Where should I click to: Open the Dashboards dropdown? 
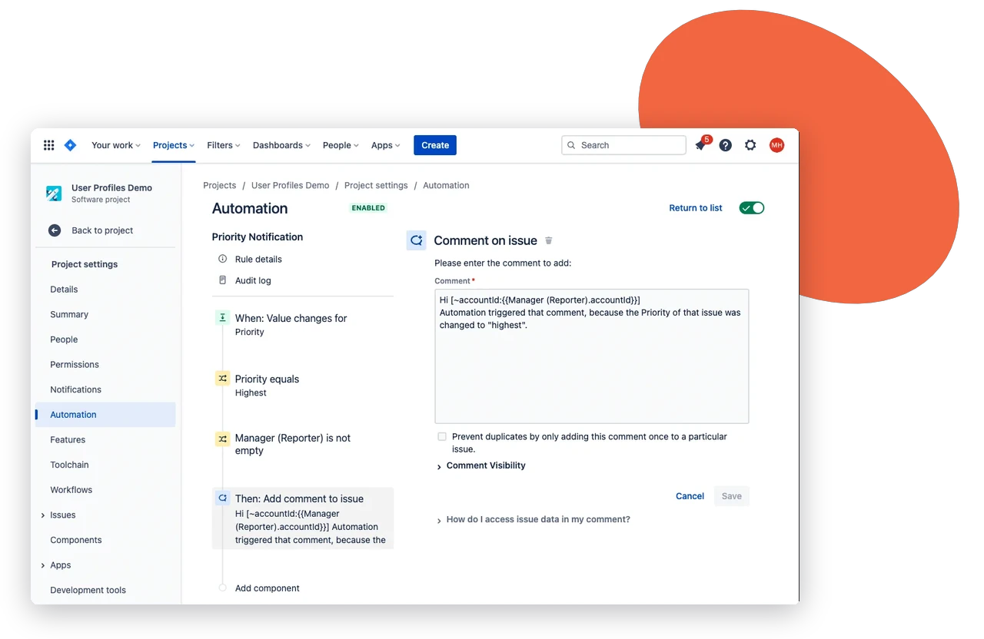(x=281, y=145)
